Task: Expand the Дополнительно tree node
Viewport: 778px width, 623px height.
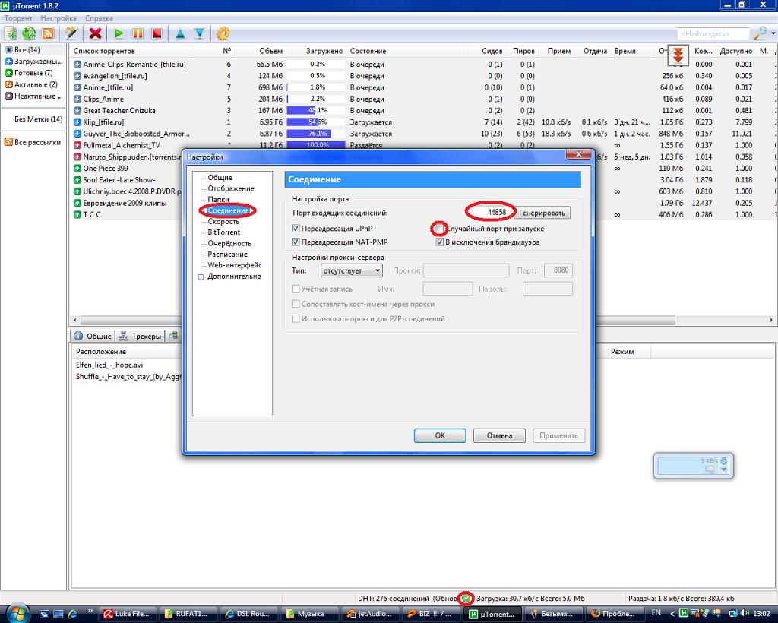Action: [x=201, y=277]
